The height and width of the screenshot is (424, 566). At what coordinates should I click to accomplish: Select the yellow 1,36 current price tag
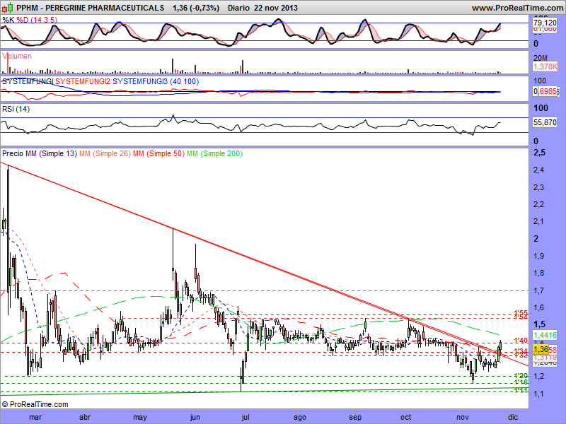tap(541, 349)
